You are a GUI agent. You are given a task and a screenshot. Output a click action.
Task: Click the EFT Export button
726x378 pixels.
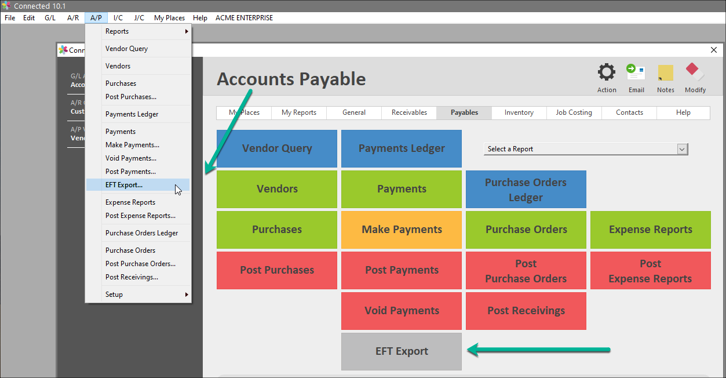pyautogui.click(x=401, y=351)
